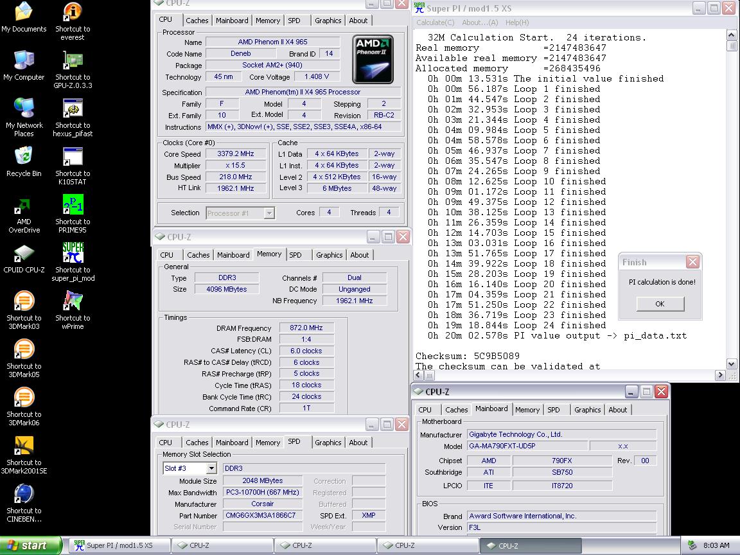Screen dimensions: 740x555
Task: Click the CAS# Latency 6.0 clocks value
Action: [x=306, y=351]
